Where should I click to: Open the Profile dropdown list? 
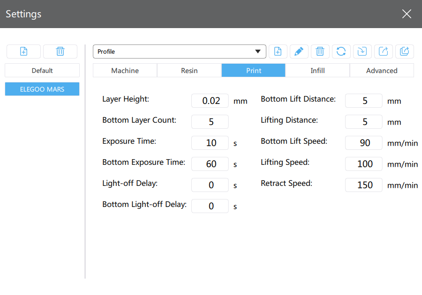tap(179, 52)
